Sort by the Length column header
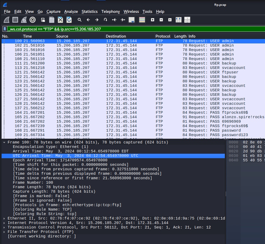The image size is (265, 244). click(181, 36)
